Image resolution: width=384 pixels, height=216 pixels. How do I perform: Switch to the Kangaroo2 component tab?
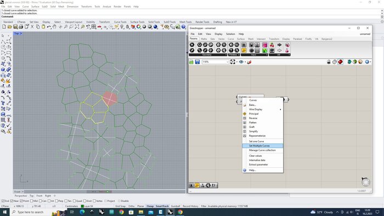coord(327,39)
